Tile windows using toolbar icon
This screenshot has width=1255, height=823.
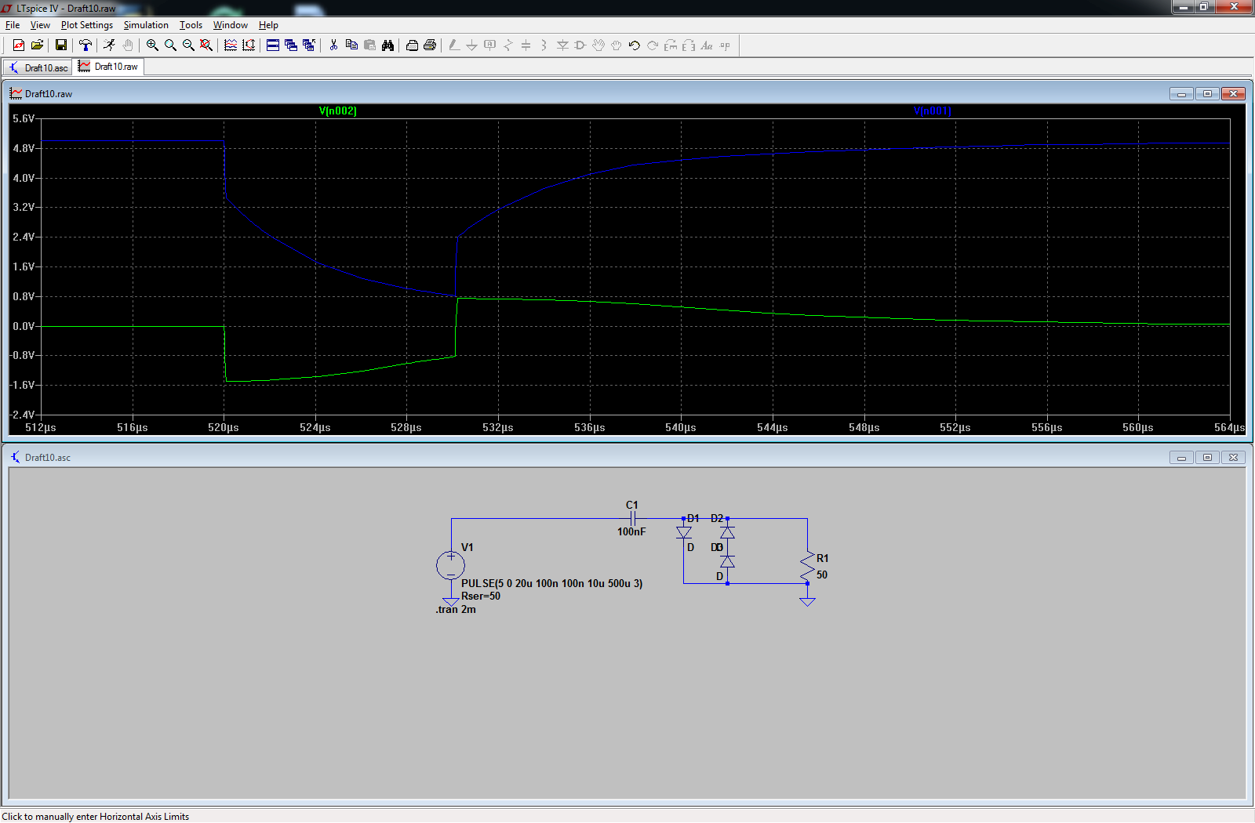pos(273,45)
